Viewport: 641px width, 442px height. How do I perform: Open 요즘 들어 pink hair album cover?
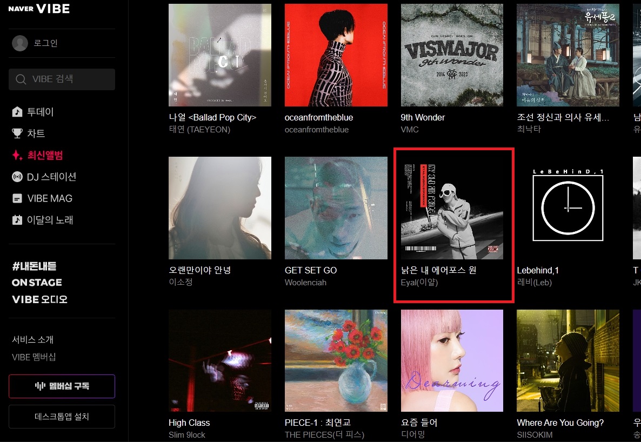click(x=452, y=360)
